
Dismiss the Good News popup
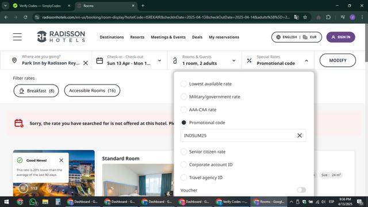[62, 160]
